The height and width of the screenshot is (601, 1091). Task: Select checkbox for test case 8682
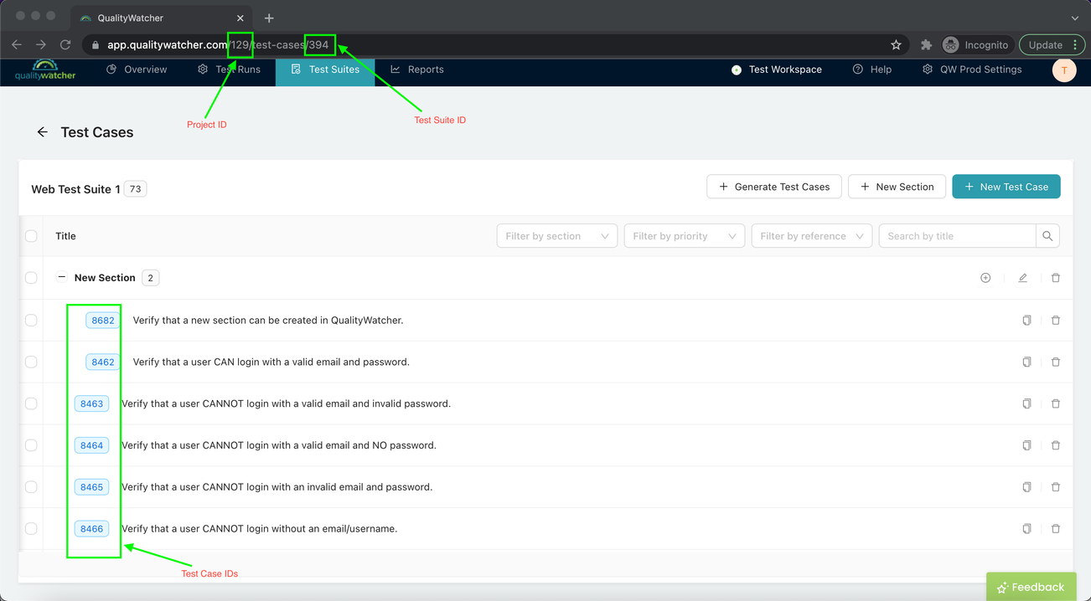(31, 321)
